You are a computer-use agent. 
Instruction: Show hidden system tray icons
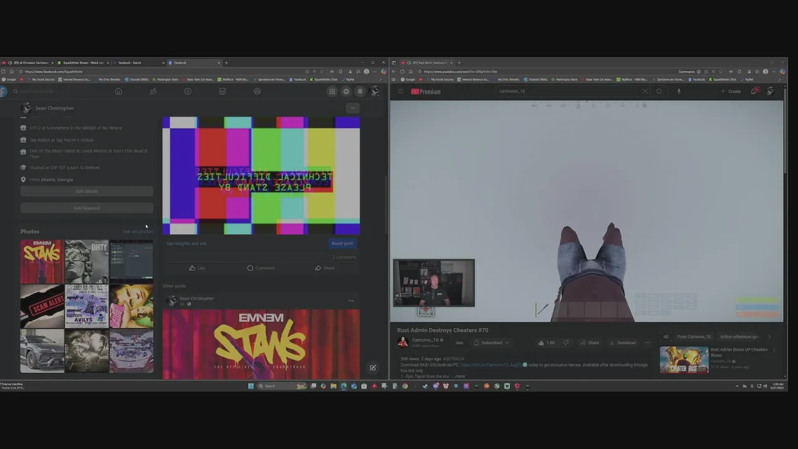tap(737, 386)
